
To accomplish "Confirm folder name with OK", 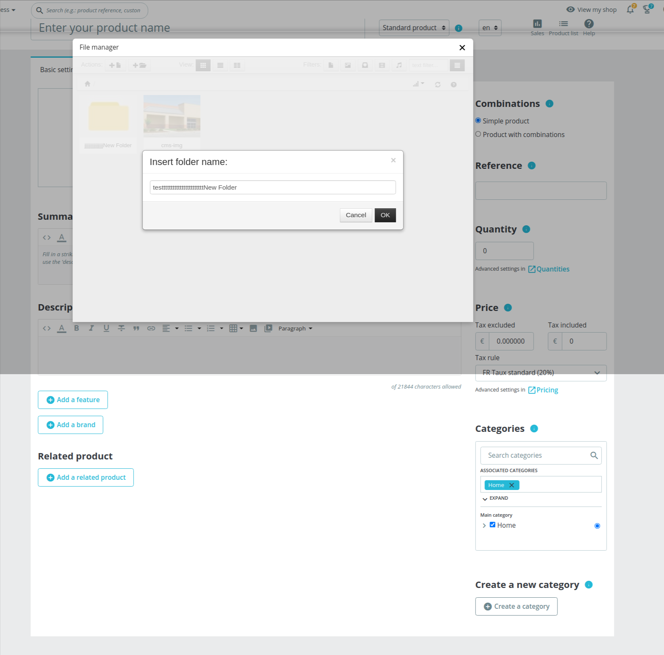I will [x=385, y=215].
